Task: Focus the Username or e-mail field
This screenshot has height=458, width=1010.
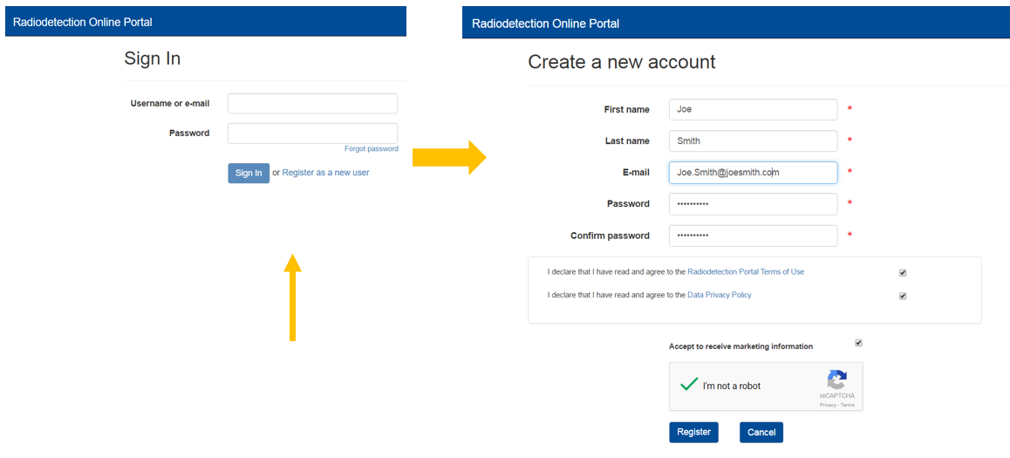Action: (312, 104)
